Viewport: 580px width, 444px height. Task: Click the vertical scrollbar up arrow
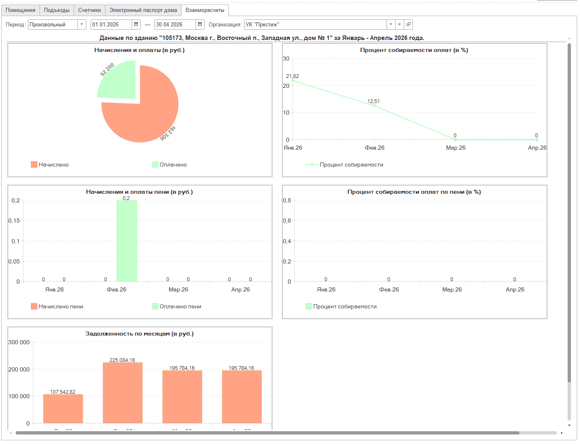coord(569,39)
